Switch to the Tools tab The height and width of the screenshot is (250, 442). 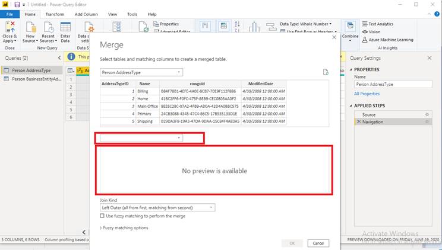tap(132, 14)
